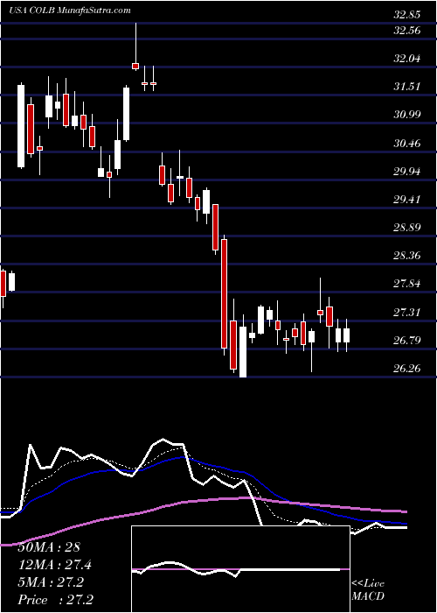Select the 29.94 price axis label
The height and width of the screenshot is (613, 437).
tap(407, 172)
